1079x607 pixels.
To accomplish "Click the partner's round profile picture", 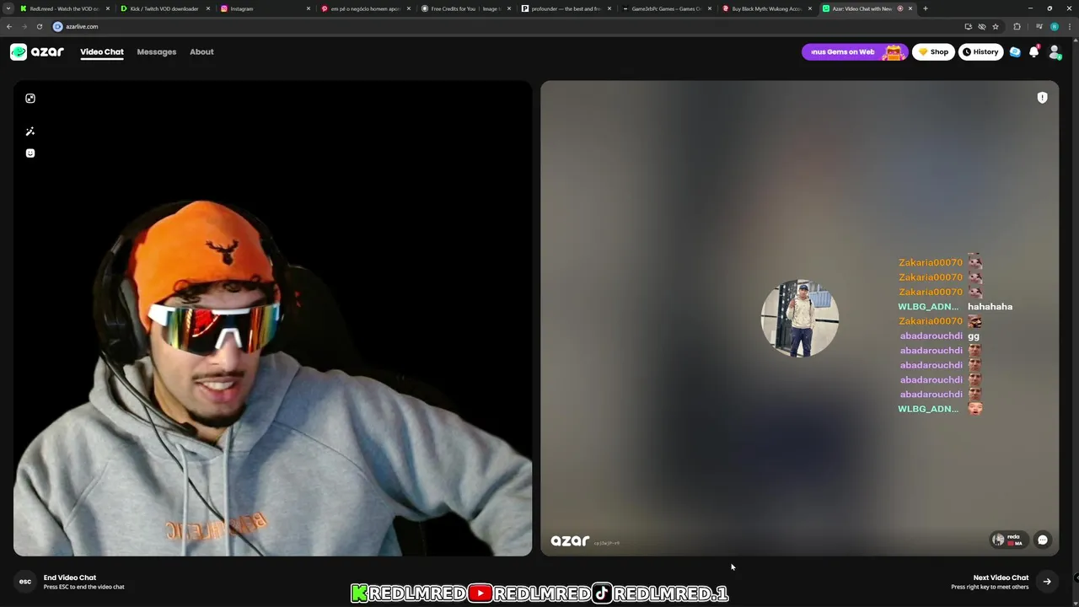I will [x=799, y=319].
